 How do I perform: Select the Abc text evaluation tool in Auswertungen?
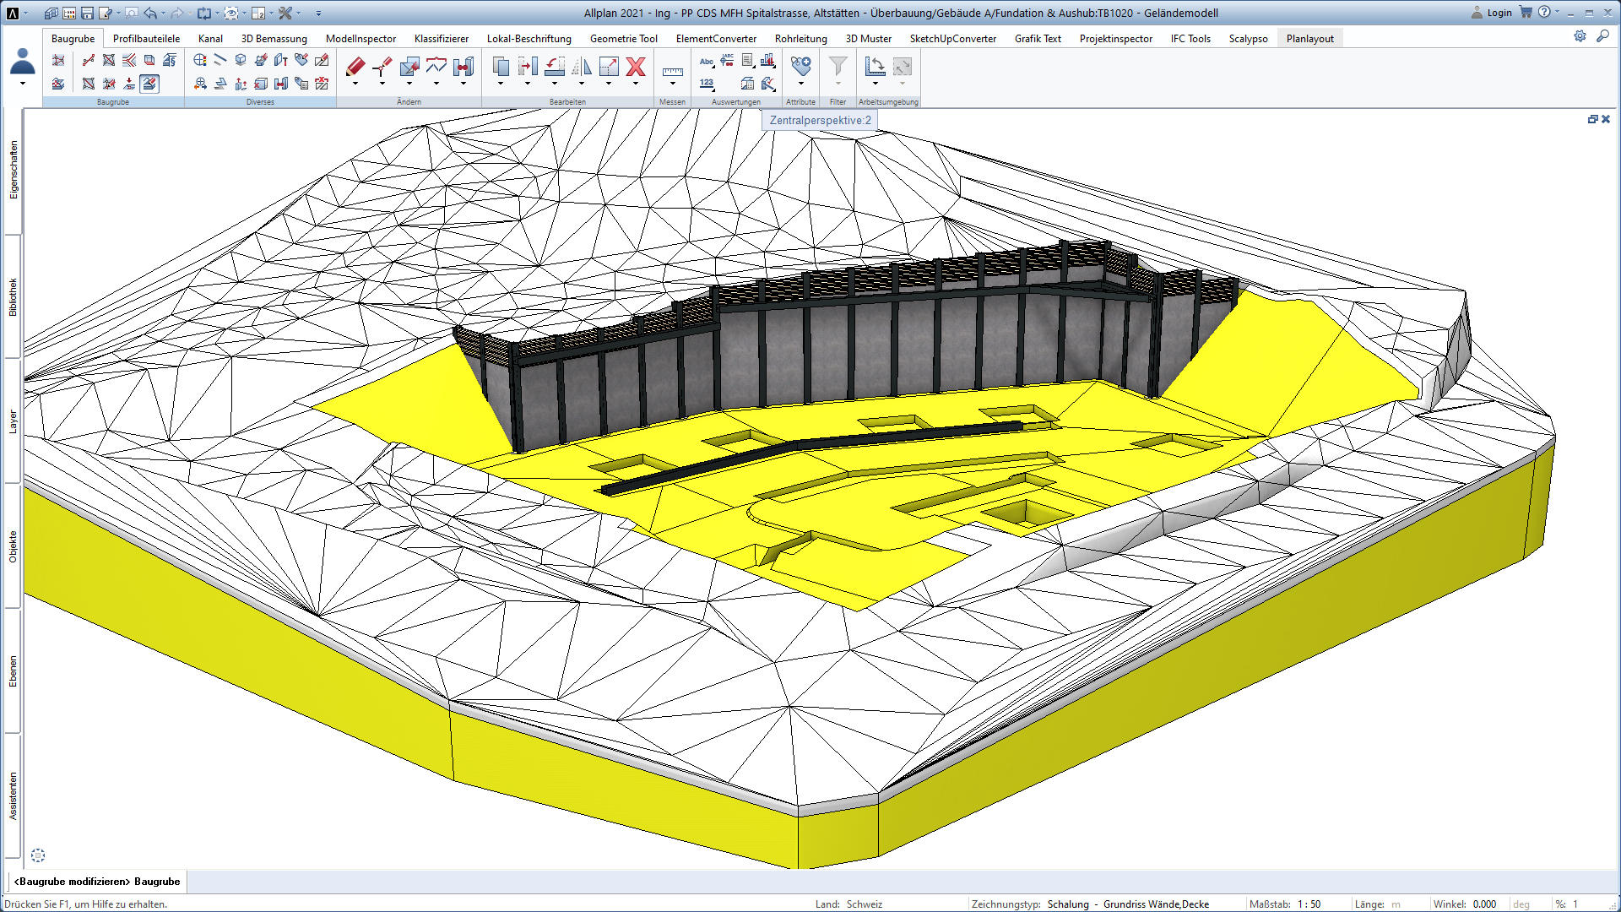pyautogui.click(x=707, y=61)
